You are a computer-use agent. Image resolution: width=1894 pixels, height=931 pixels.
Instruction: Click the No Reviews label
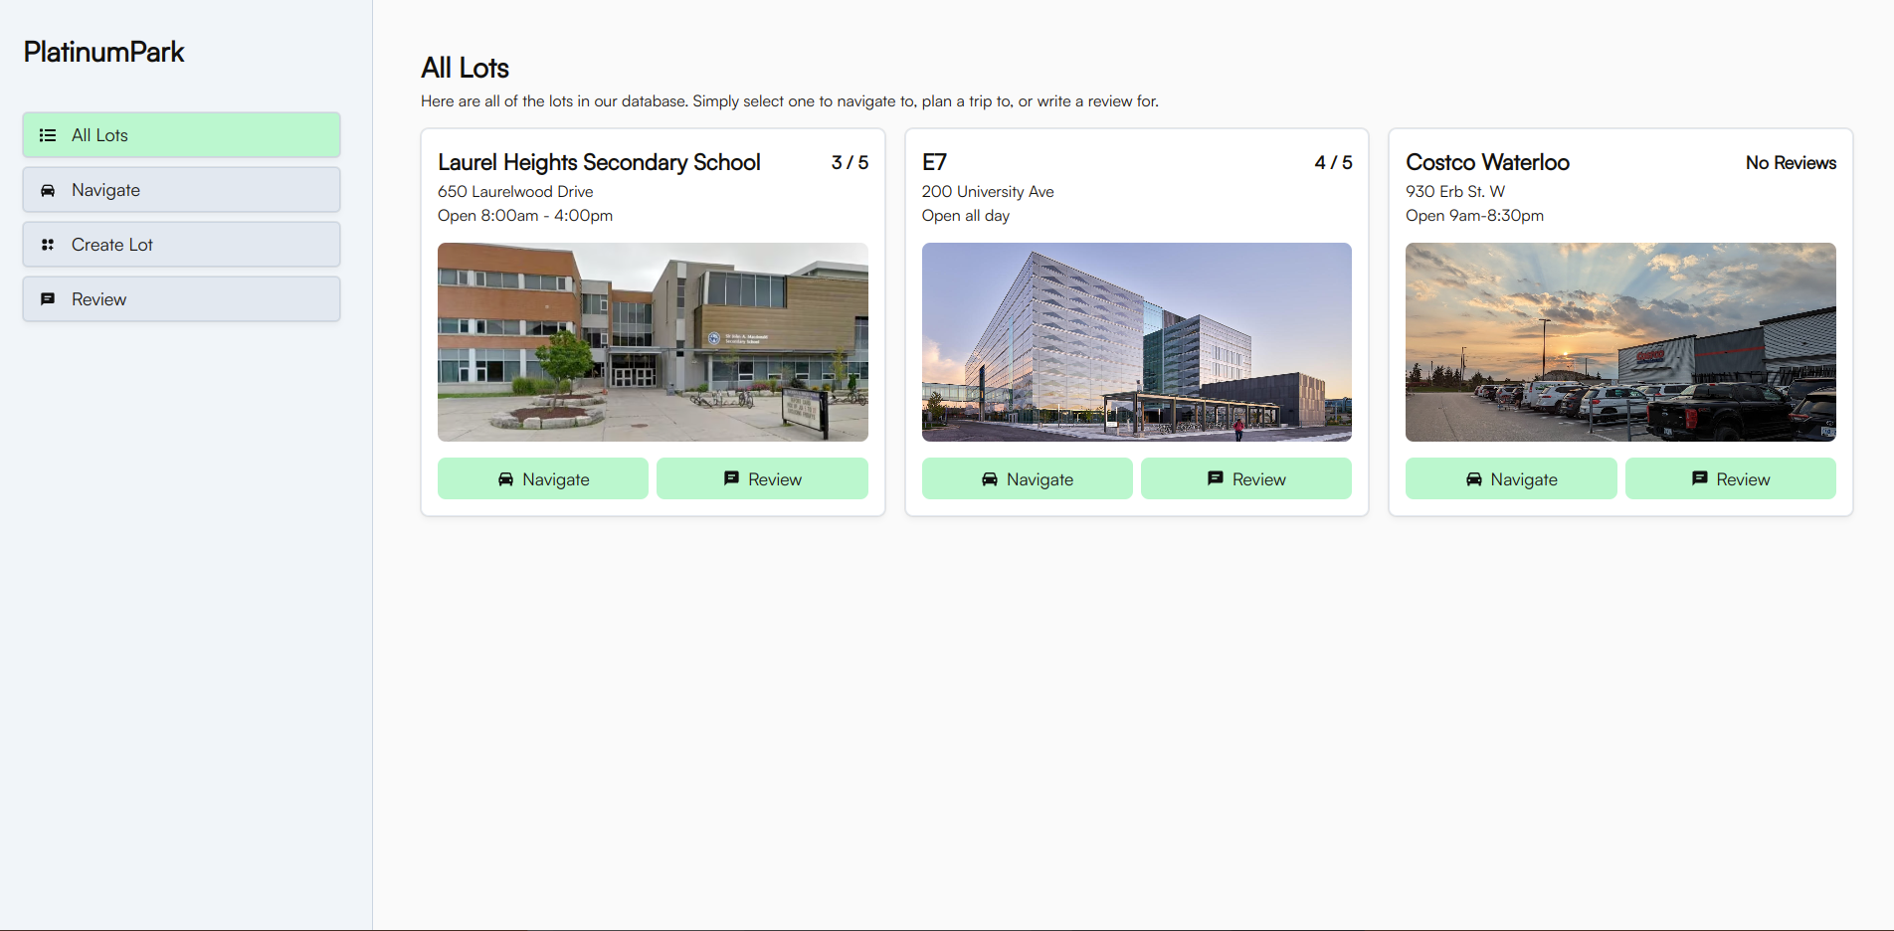[1791, 162]
